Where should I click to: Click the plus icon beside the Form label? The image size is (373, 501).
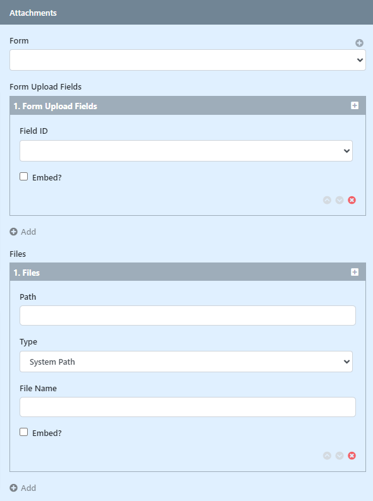359,43
